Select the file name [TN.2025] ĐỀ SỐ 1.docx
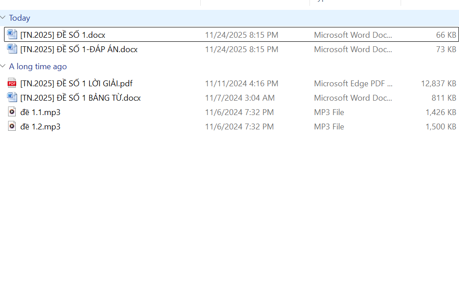Screen dimensions: 459x284 click(63, 35)
